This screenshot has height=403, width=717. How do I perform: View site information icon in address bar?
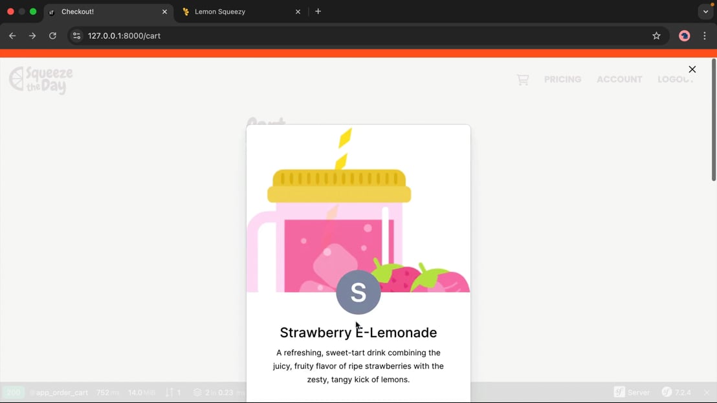tap(77, 36)
